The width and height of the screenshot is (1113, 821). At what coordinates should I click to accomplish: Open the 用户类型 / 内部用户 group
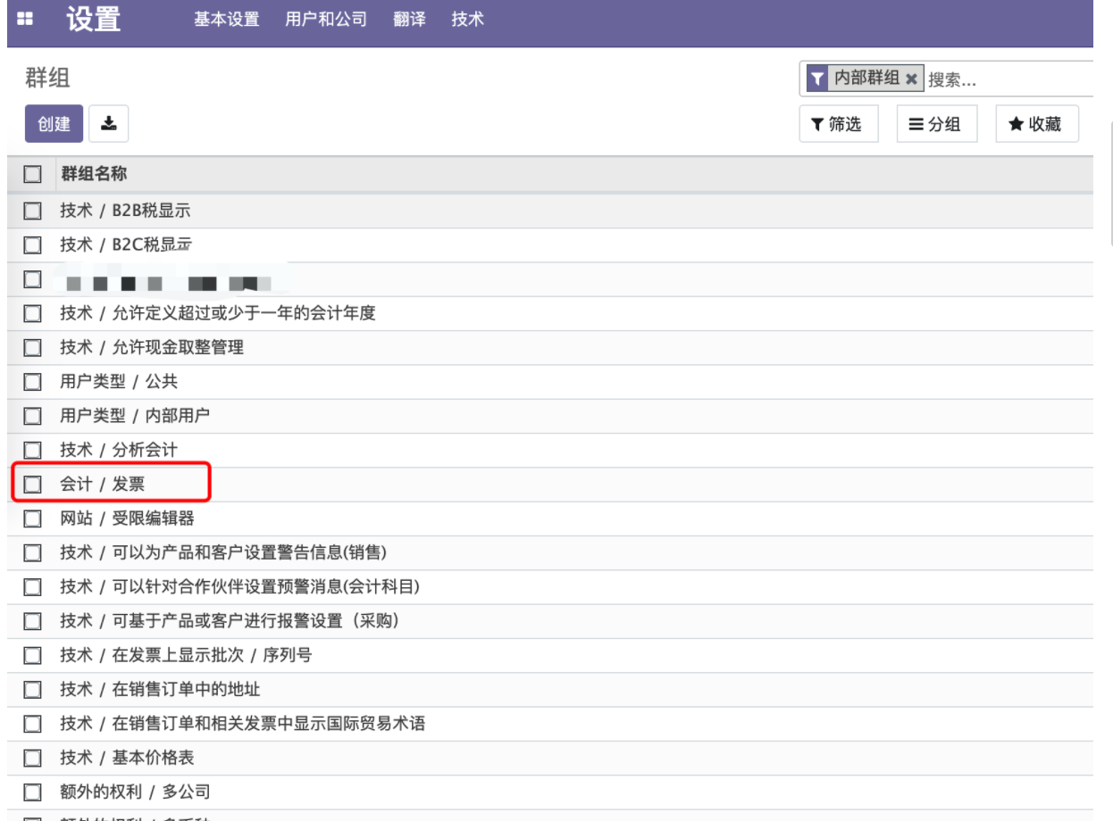pos(135,416)
